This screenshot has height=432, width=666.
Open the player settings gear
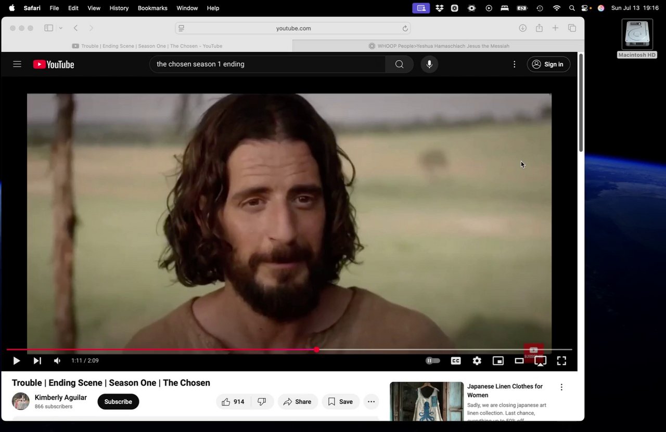pos(477,360)
